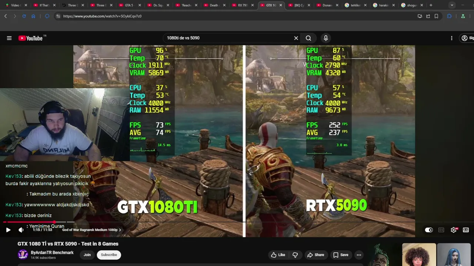Go forward with browser forward arrow
Viewport: 474px width, 266px height.
coord(14,16)
